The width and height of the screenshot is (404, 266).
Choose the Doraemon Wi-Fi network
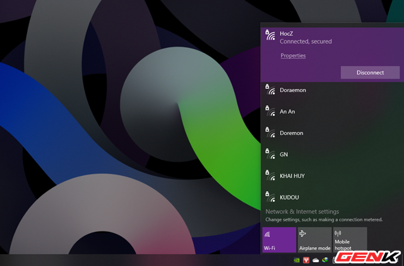[x=332, y=90]
